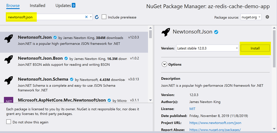Click verified badge next to Newtonsoft.Json list entry
This screenshot has width=277, height=133.
tap(55, 37)
